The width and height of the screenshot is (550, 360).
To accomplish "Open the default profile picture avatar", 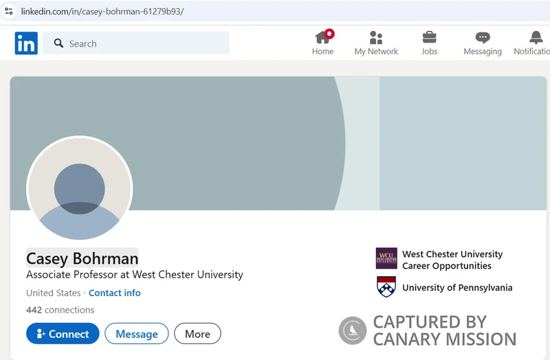I will pos(80,188).
